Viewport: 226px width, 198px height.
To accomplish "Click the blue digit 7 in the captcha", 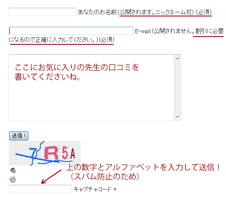I will [x=33, y=152].
